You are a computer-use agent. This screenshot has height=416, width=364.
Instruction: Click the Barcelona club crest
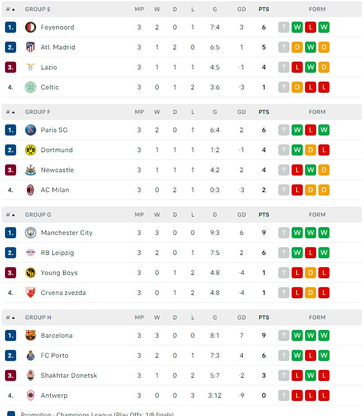(31, 335)
